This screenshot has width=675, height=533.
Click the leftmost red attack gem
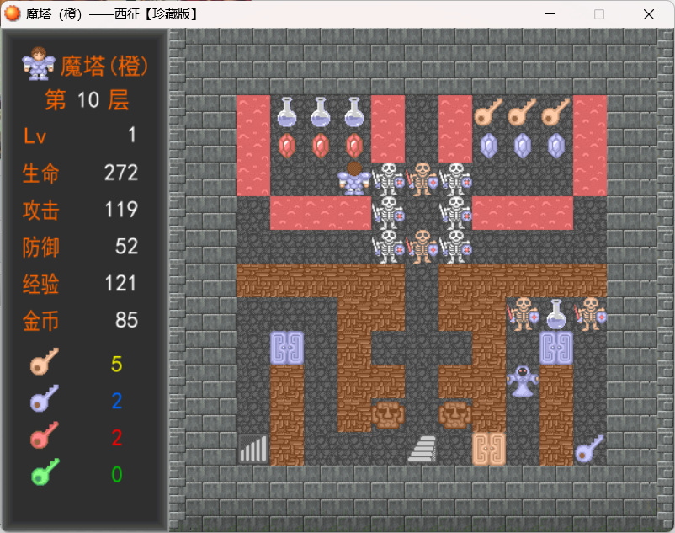(287, 146)
